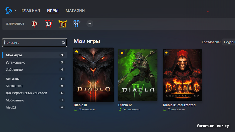
Task: Show the Установлено games list
Action: (35, 62)
